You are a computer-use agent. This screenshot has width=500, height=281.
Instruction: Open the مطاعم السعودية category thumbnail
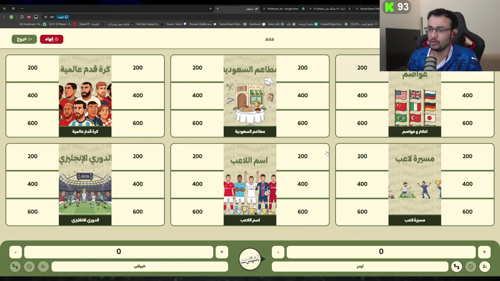(x=250, y=96)
